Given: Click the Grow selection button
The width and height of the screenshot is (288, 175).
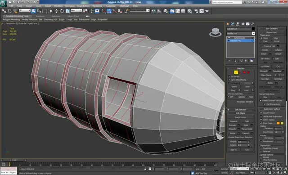Looking at the screenshot, I should pos(247,87).
